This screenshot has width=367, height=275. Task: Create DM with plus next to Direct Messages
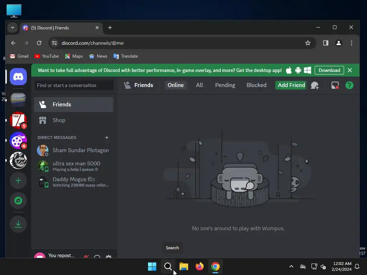(107, 137)
